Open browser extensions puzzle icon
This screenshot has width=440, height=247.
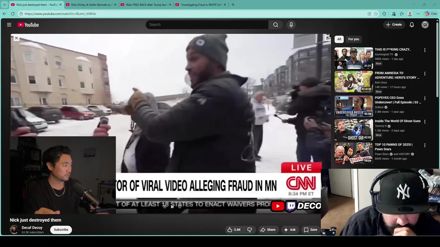(384, 14)
